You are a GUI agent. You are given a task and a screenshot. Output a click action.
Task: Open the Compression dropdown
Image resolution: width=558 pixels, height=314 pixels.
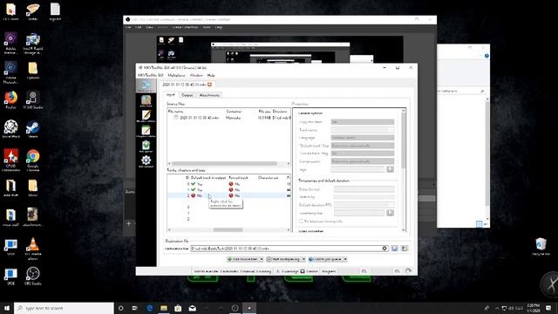point(363,161)
